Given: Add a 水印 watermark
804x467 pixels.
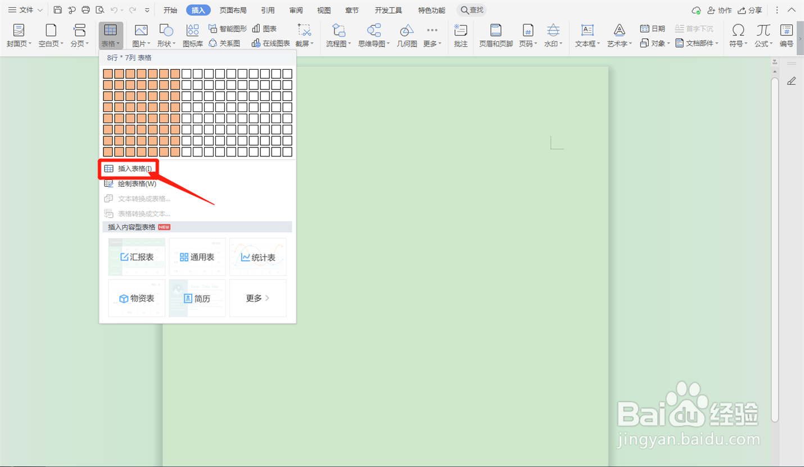Looking at the screenshot, I should [553, 35].
